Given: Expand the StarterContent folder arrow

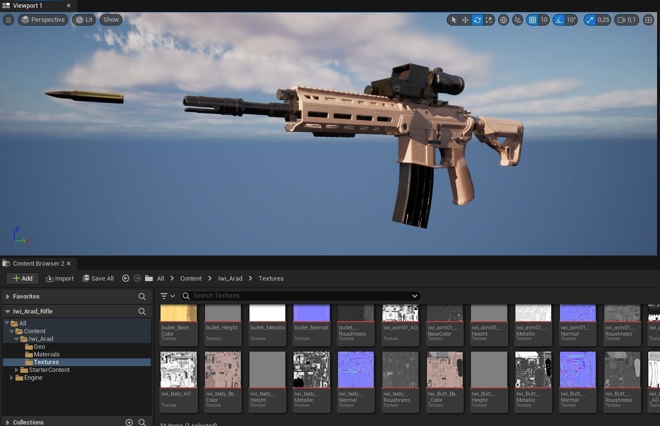Looking at the screenshot, I should [x=16, y=370].
